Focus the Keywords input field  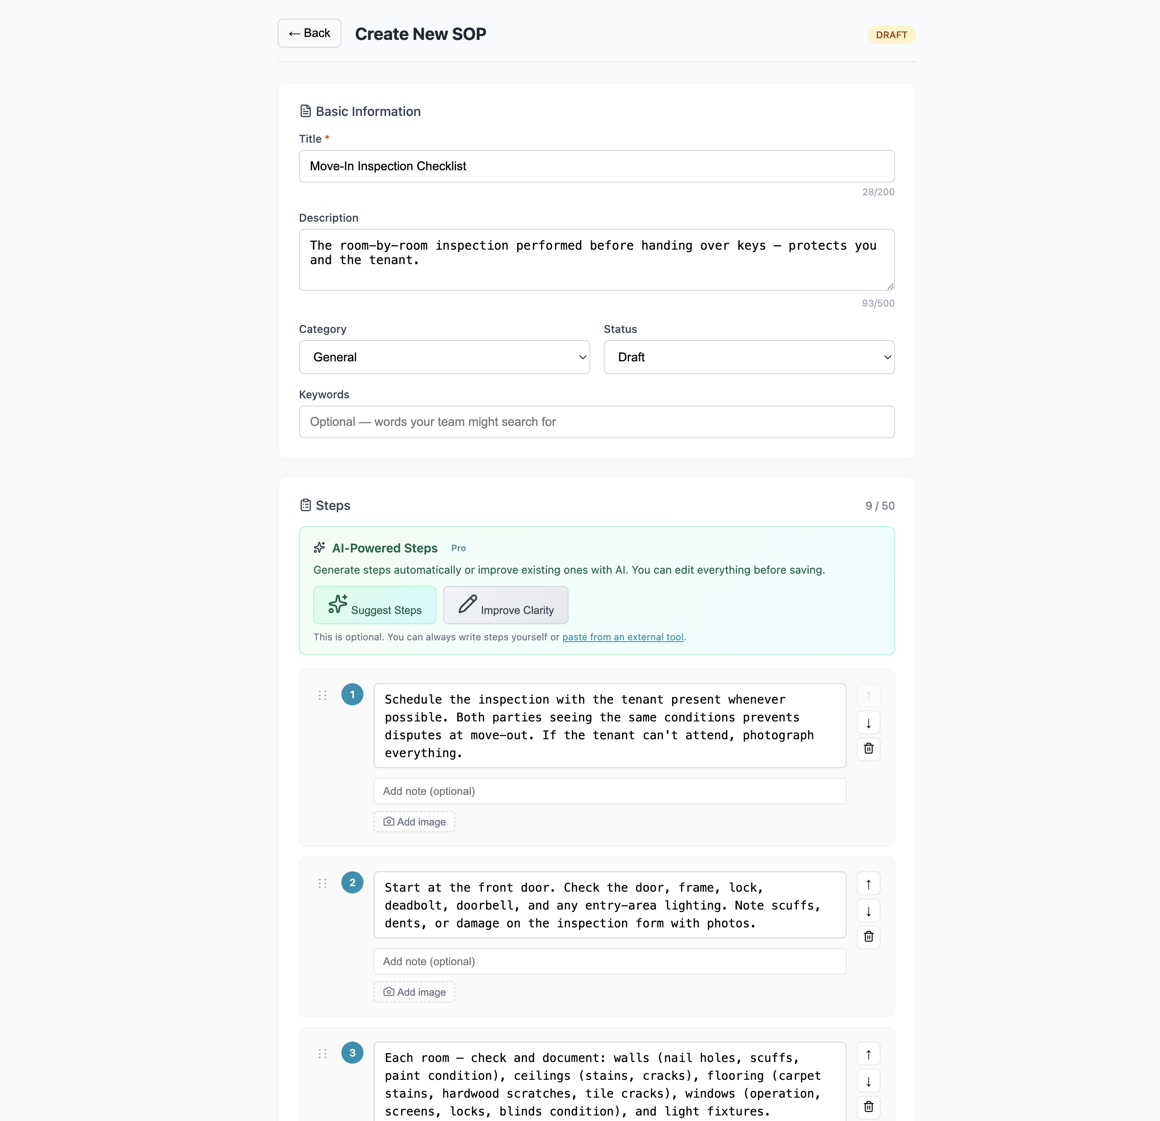click(x=596, y=421)
